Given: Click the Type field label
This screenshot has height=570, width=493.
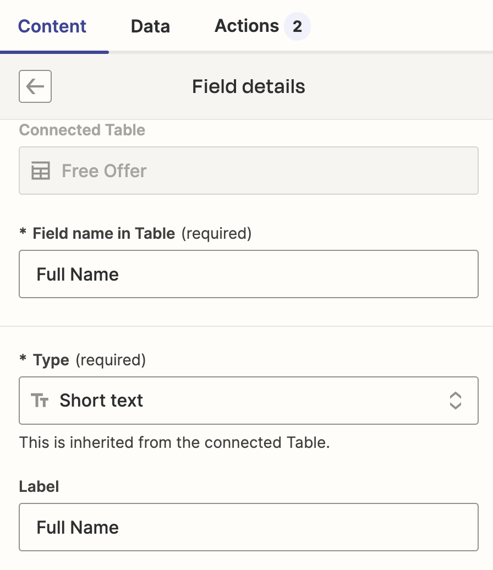Looking at the screenshot, I should click(51, 360).
